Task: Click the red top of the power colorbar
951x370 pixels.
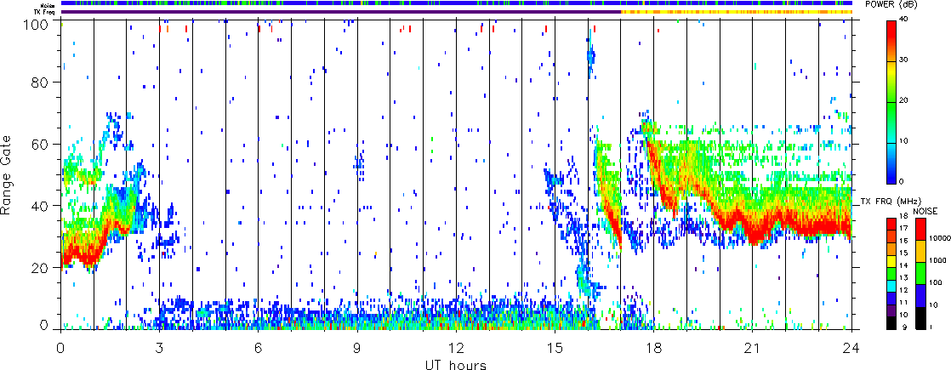Action: (x=893, y=27)
